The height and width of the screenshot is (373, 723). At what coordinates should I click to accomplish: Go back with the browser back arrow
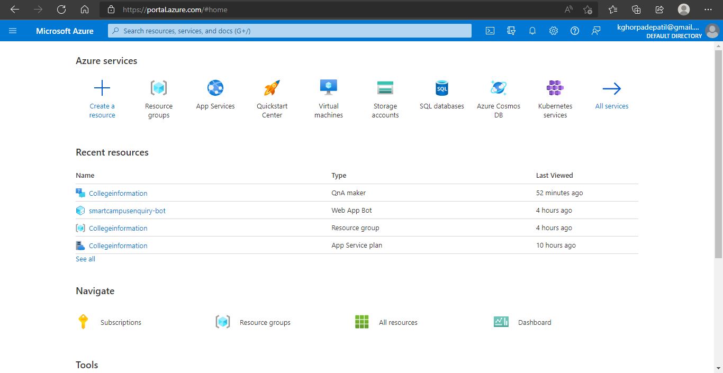pos(15,10)
